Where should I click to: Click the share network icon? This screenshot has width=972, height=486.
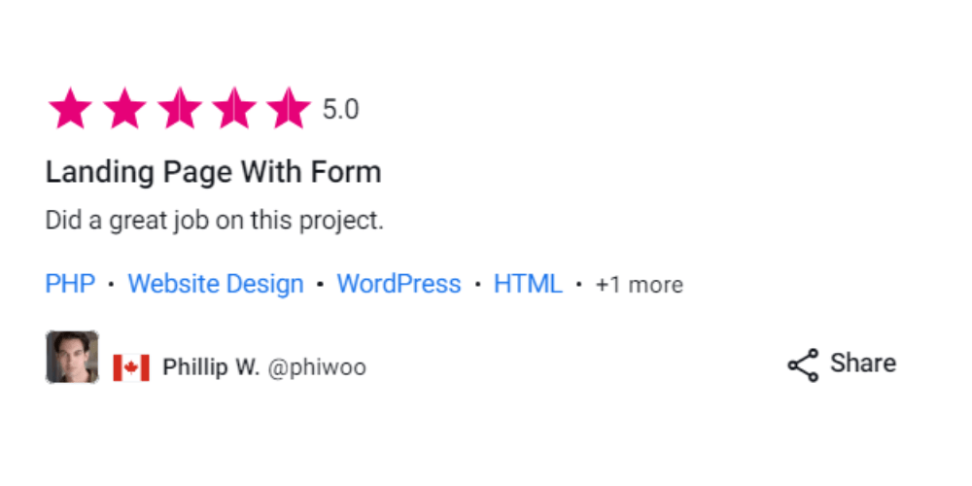point(804,364)
